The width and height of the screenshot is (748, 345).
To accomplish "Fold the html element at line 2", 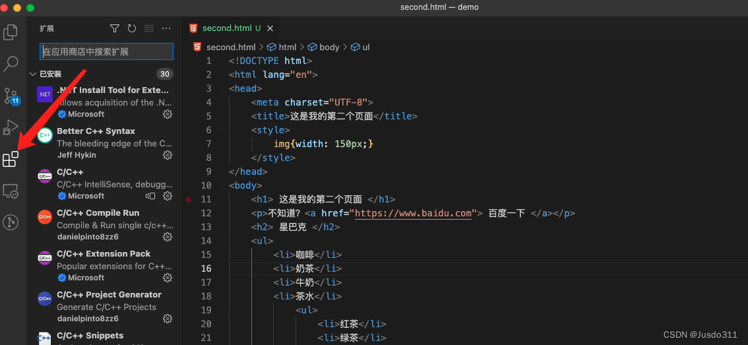I will click(222, 75).
